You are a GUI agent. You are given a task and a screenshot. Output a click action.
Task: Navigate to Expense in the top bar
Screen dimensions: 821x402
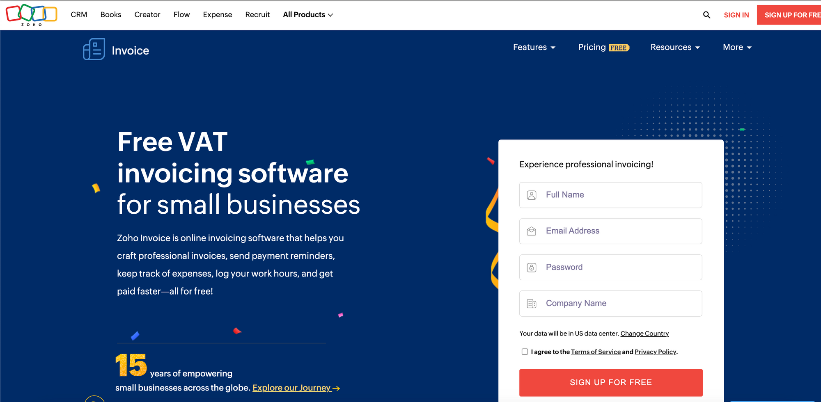point(218,15)
